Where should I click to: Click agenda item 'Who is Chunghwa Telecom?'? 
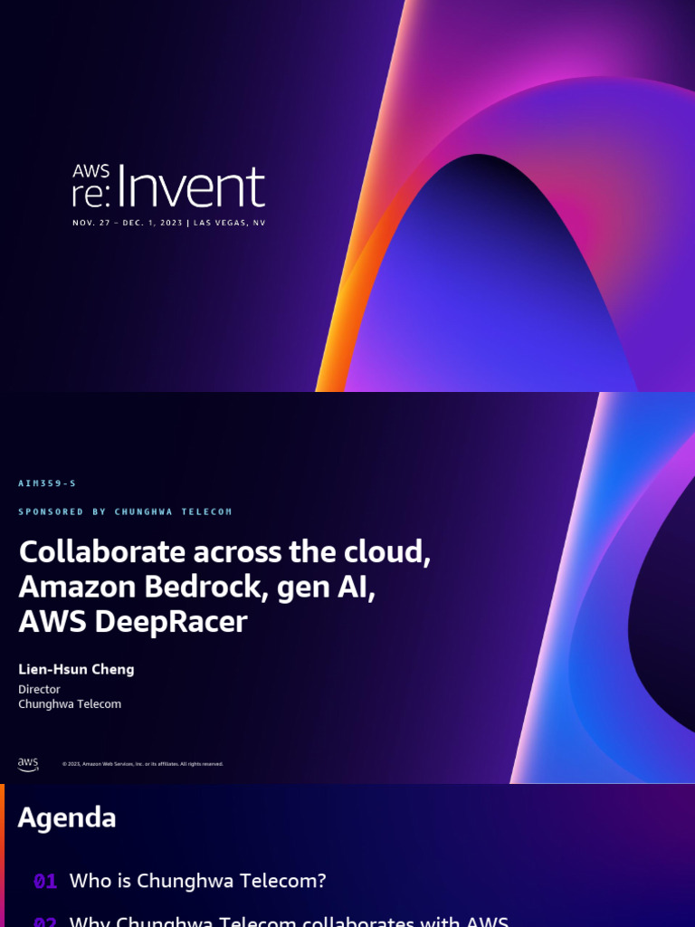click(197, 881)
